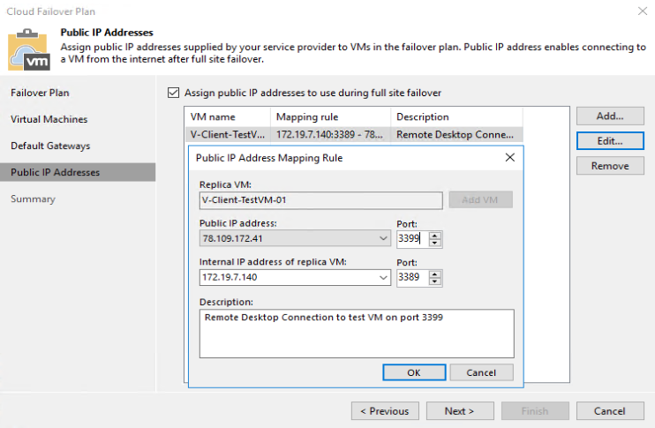This screenshot has width=655, height=428.
Task: Increase internal port 3389 with up arrow
Action: (x=435, y=274)
